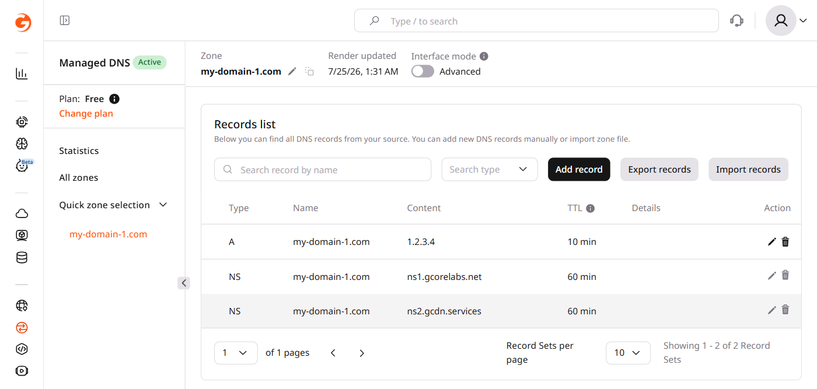This screenshot has height=389, width=817.
Task: Click the TTL column info icon
Action: [x=591, y=208]
